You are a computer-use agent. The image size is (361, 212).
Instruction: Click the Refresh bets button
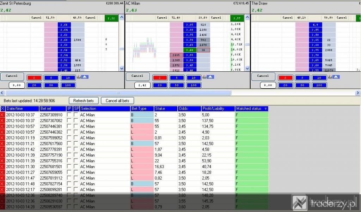point(84,101)
